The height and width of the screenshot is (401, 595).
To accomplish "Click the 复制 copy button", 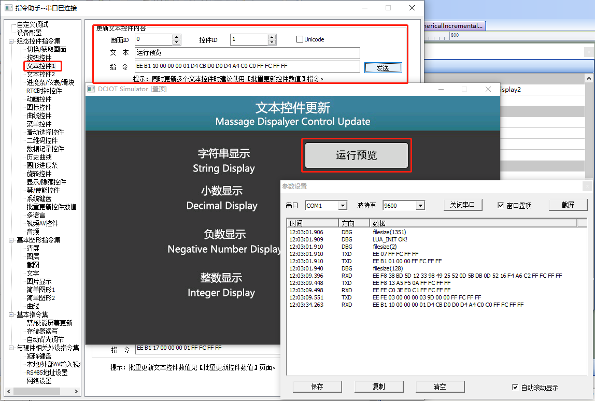I will pyautogui.click(x=379, y=386).
